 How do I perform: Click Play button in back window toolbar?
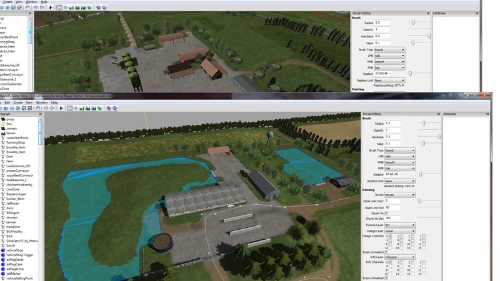(x=51, y=7)
